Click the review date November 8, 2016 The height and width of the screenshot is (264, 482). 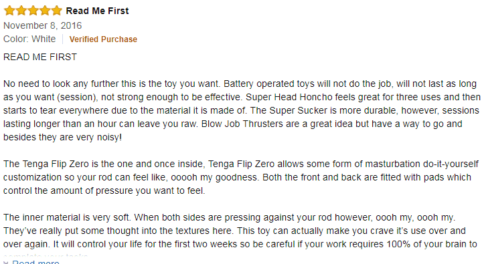click(42, 25)
